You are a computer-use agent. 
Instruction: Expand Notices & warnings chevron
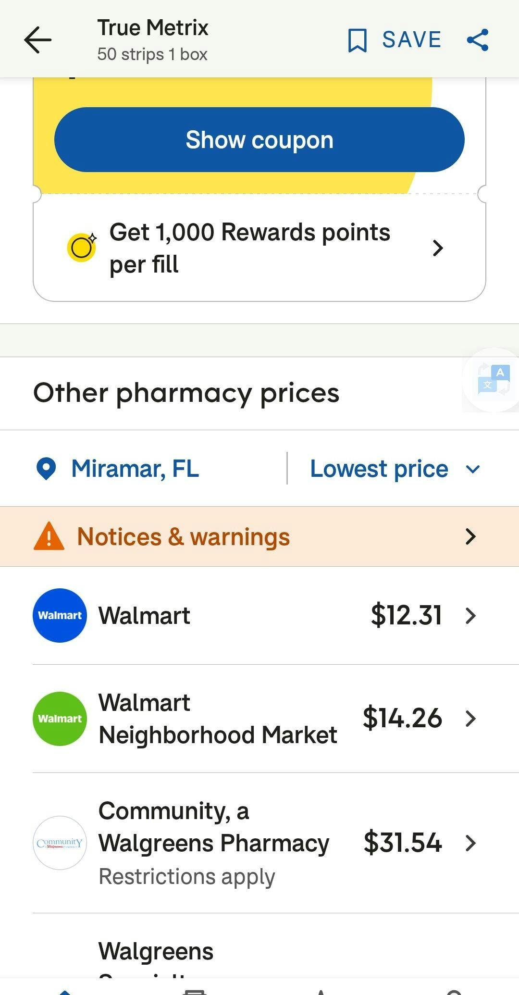470,536
